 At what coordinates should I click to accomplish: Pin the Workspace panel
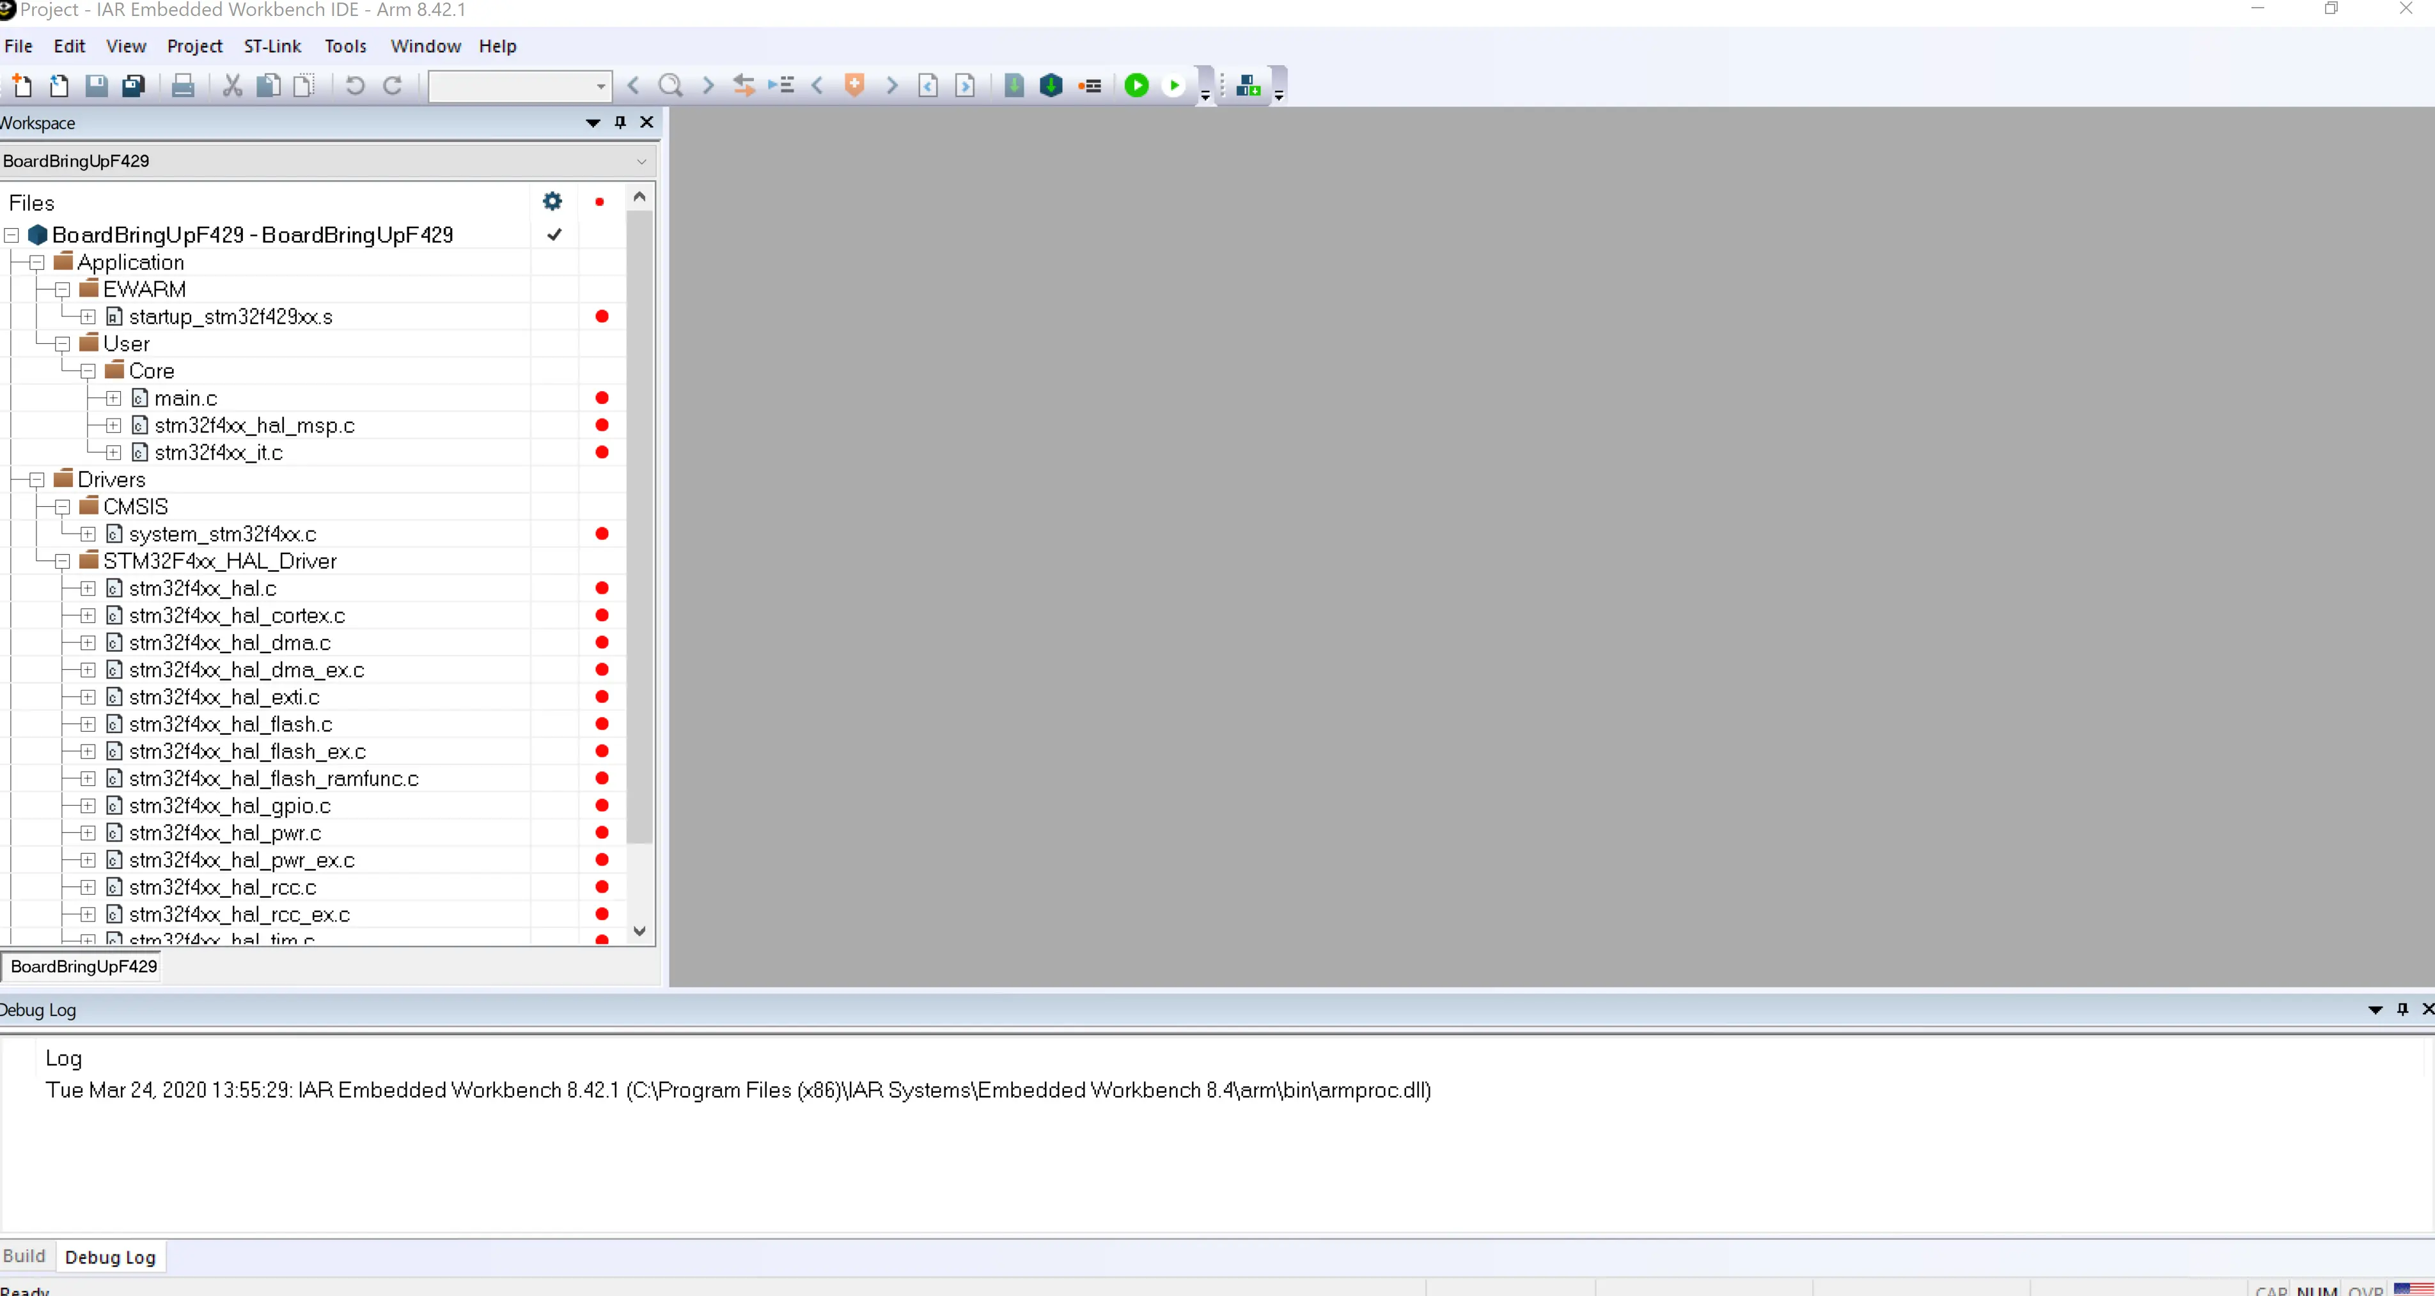point(620,123)
